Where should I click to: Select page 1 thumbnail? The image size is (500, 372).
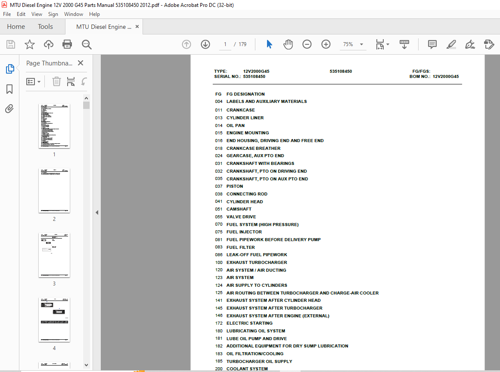coord(54,126)
